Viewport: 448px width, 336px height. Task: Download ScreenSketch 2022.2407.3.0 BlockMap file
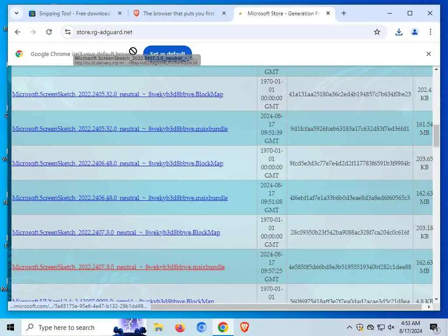(116, 232)
